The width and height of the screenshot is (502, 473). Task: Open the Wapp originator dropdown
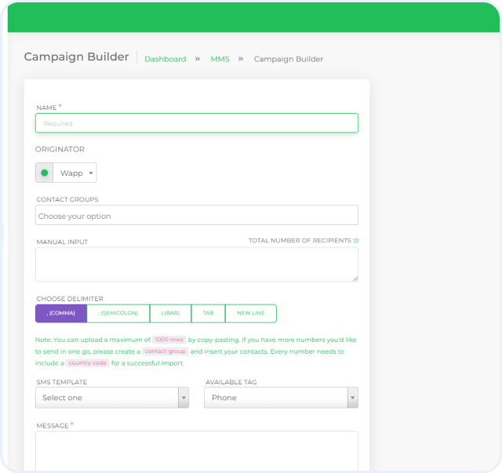point(77,173)
